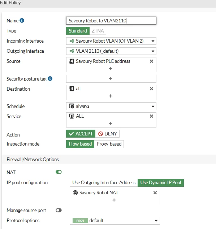Viewport: 216px width, 229px height.
Task: Select Standard policy type
Action: 78,31
